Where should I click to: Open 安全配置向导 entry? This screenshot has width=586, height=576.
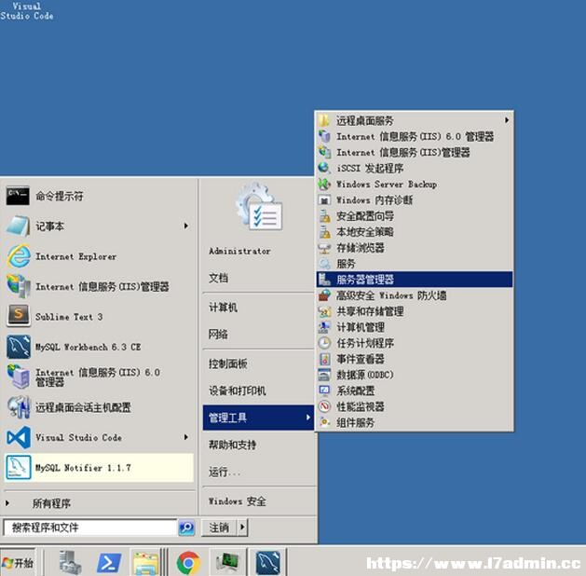(415, 215)
